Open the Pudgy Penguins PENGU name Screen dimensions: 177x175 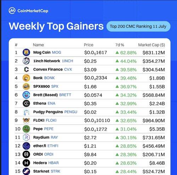click(x=55, y=112)
